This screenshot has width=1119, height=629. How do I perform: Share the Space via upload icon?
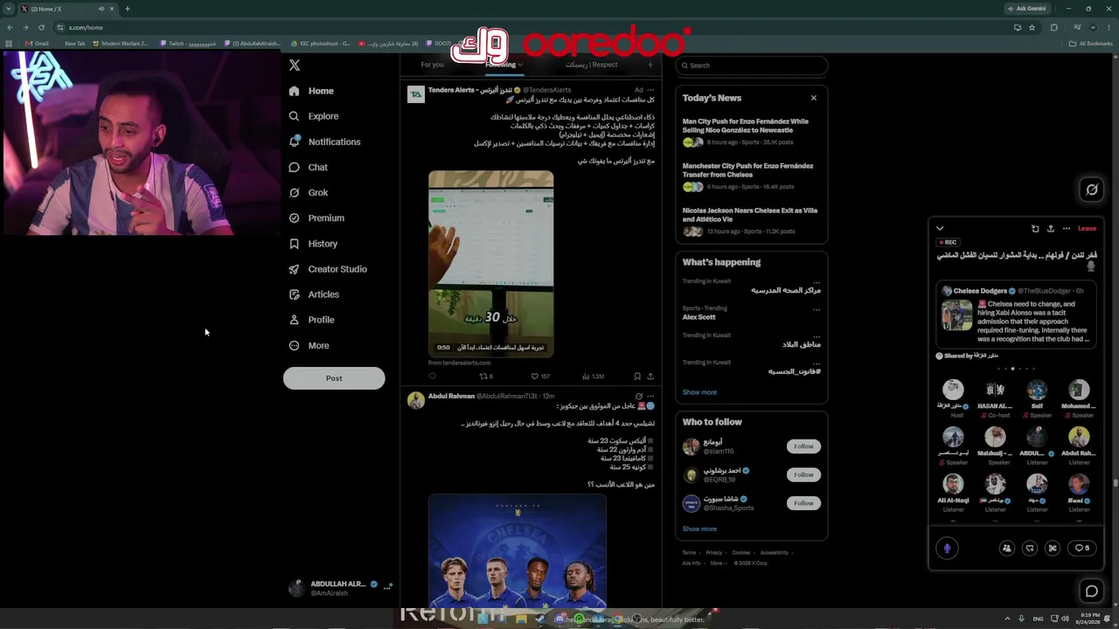click(1050, 229)
